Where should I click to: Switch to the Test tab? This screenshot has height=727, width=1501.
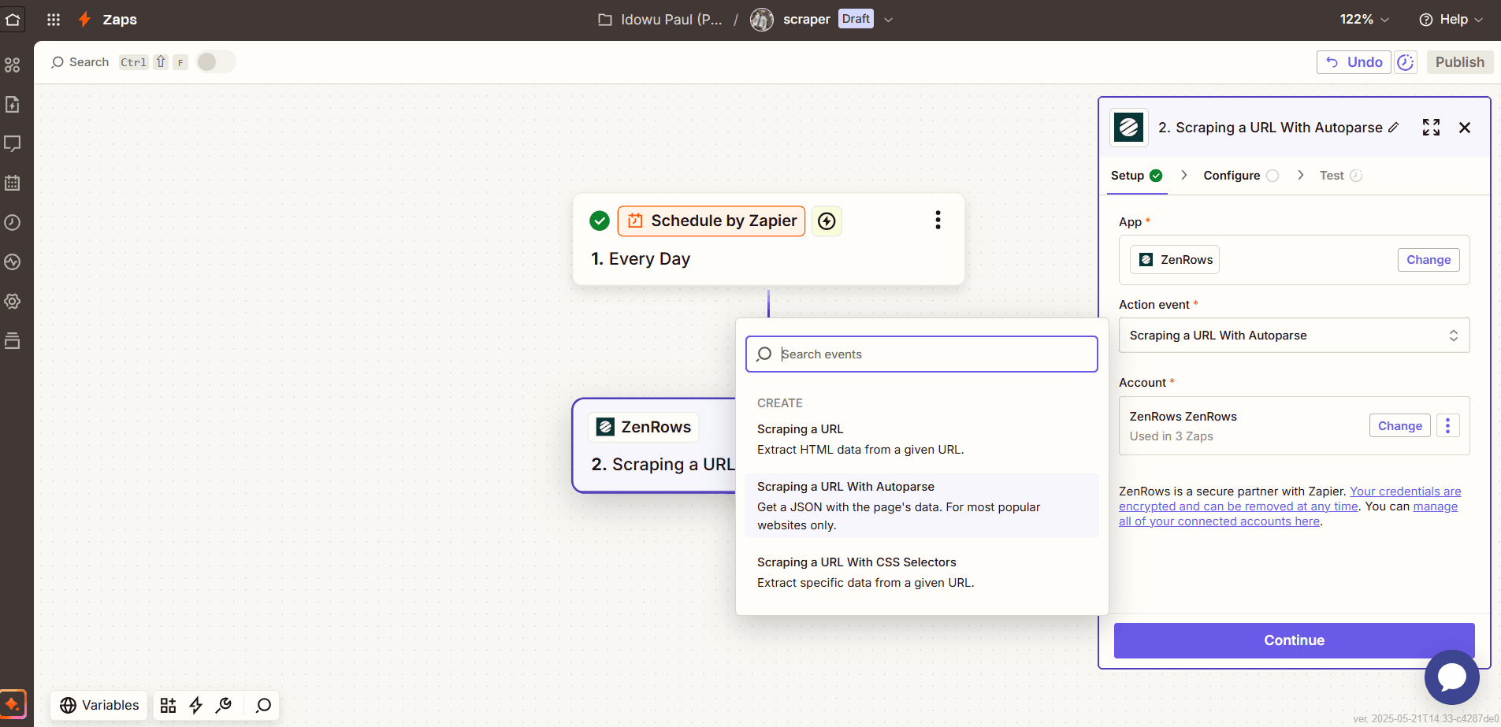(x=1340, y=176)
